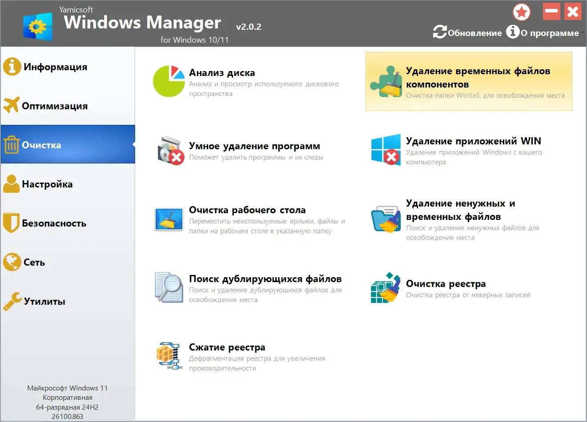Click the text 'for Windows 10/11'
The image size is (587, 422).
tap(195, 40)
